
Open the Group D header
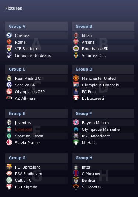tap(103, 69)
